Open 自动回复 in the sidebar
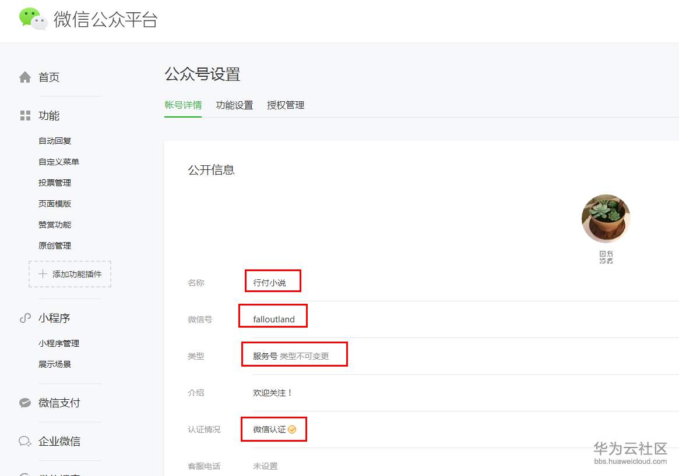679x476 pixels. tap(55, 141)
